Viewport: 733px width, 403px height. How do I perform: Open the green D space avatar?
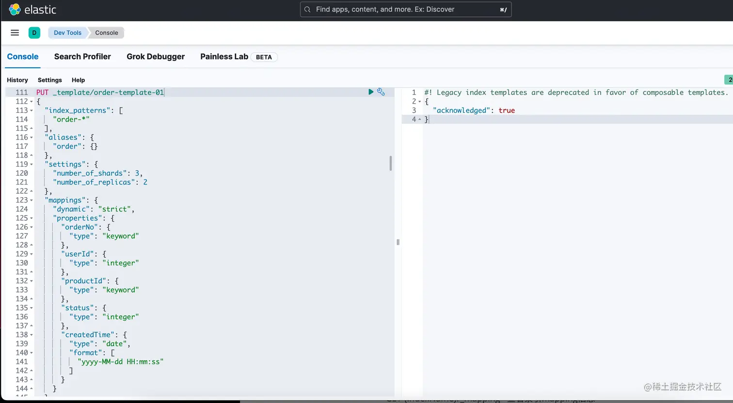[x=34, y=33]
